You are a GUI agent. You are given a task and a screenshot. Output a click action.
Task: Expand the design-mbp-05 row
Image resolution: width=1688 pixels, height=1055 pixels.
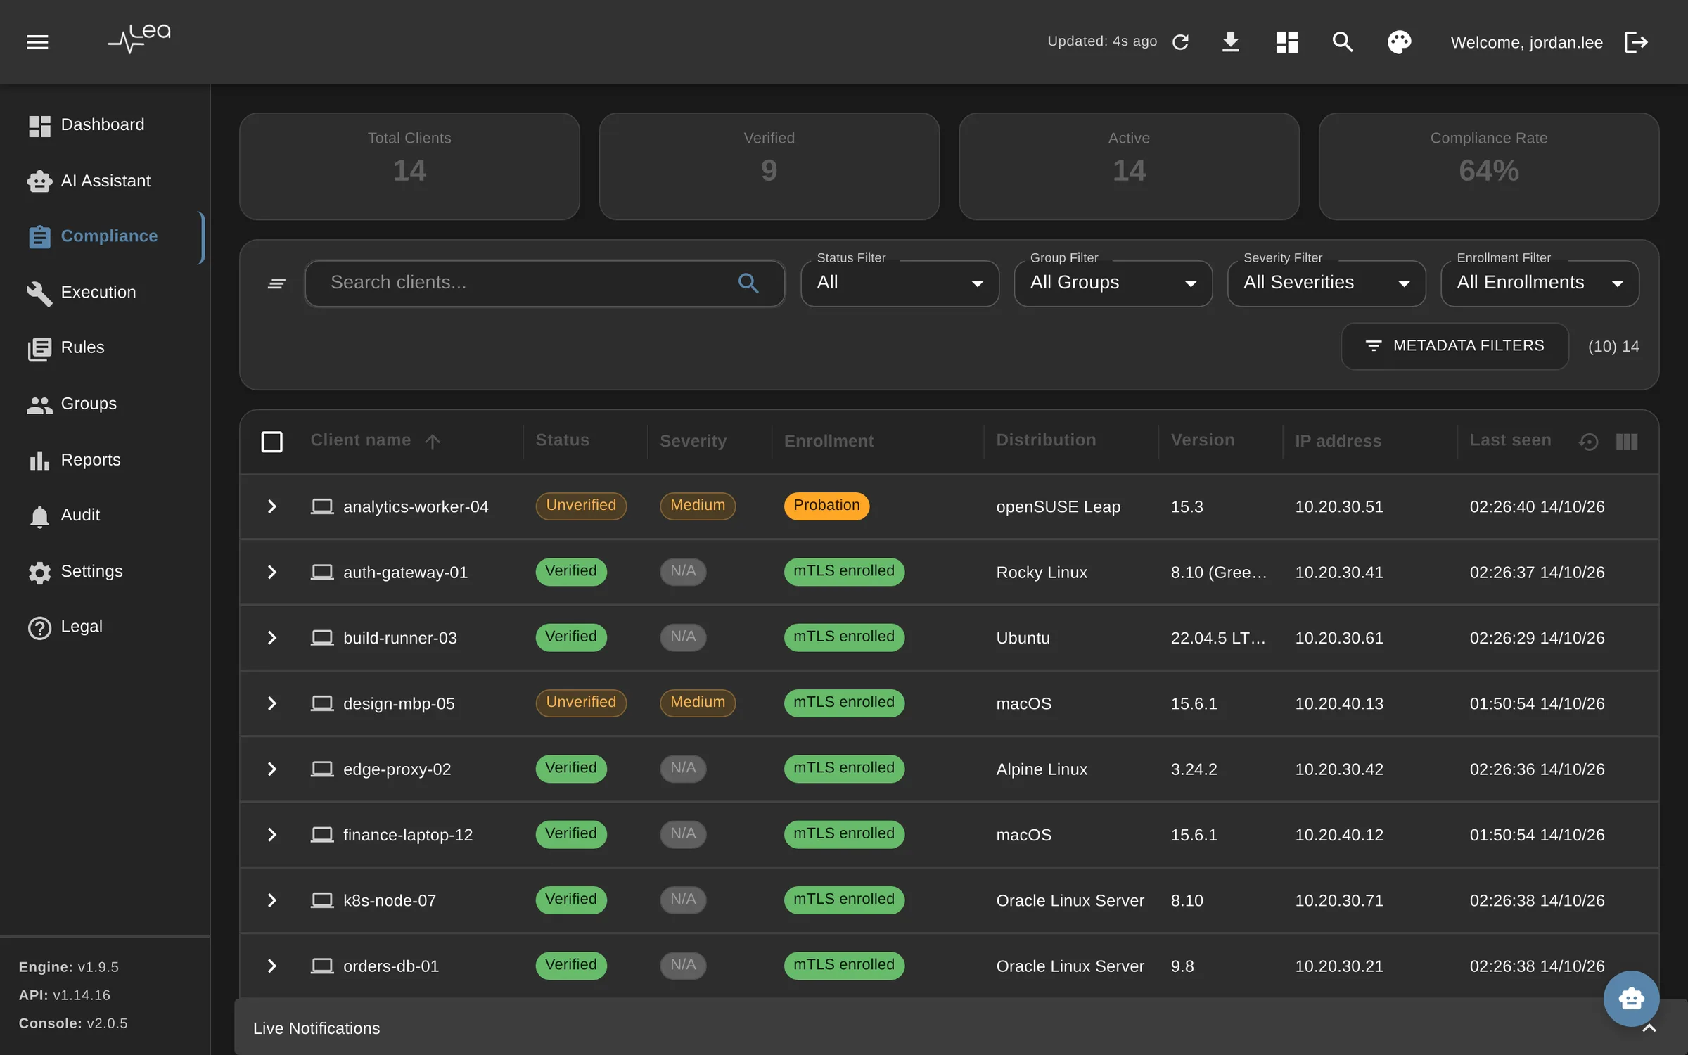272,703
